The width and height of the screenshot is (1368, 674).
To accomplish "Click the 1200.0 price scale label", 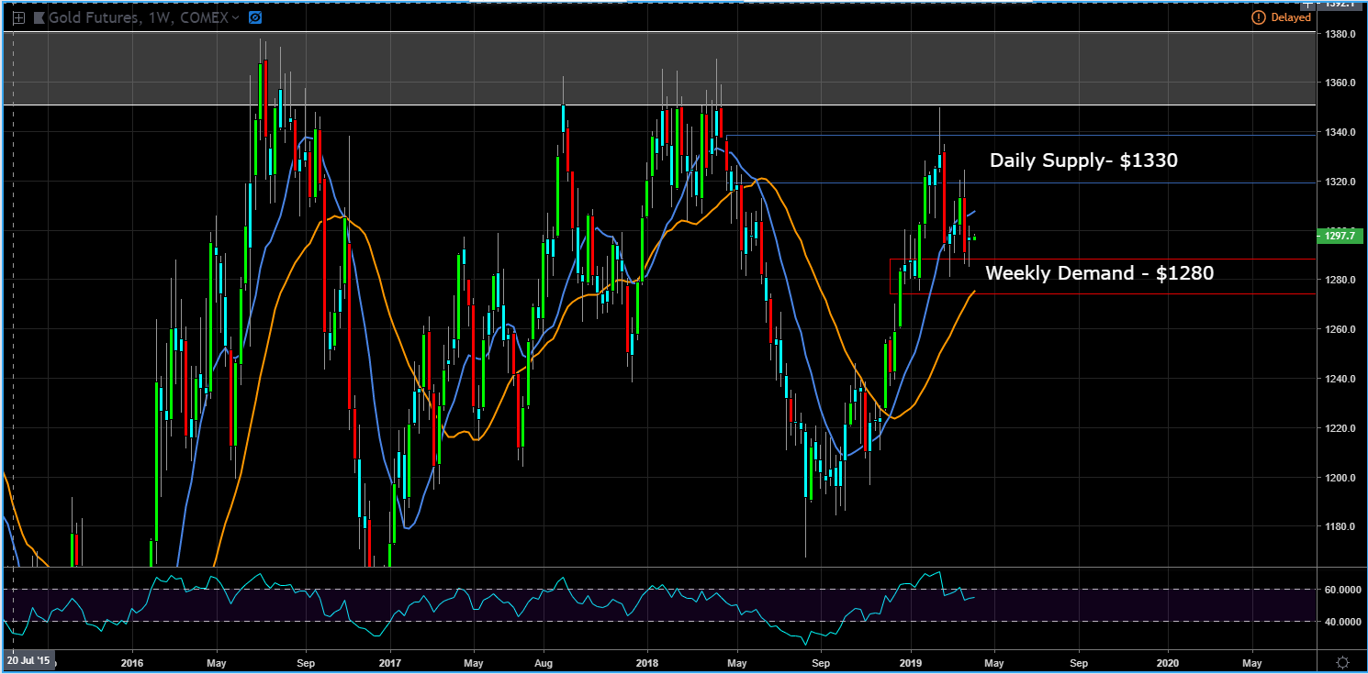I will (x=1340, y=478).
